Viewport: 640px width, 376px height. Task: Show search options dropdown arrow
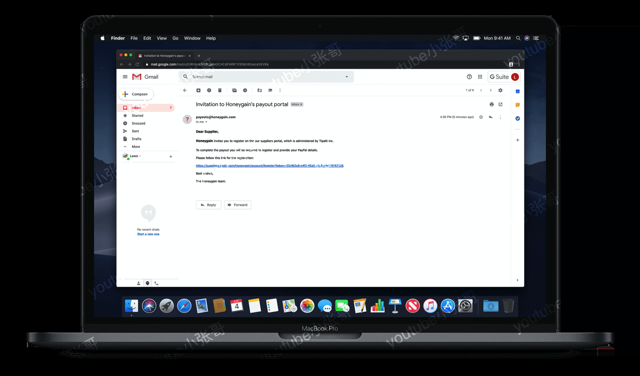click(x=347, y=77)
